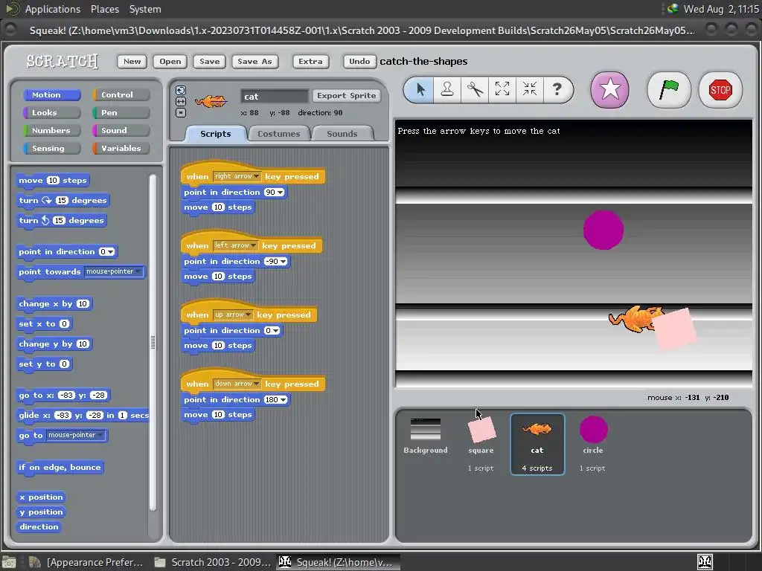The height and width of the screenshot is (571, 762).
Task: Start the project with the green flag
Action: coord(669,90)
